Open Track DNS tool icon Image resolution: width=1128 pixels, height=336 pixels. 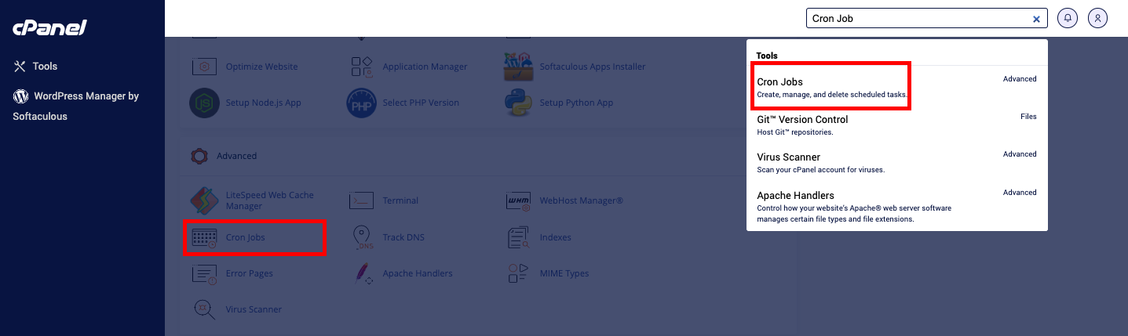click(x=362, y=237)
